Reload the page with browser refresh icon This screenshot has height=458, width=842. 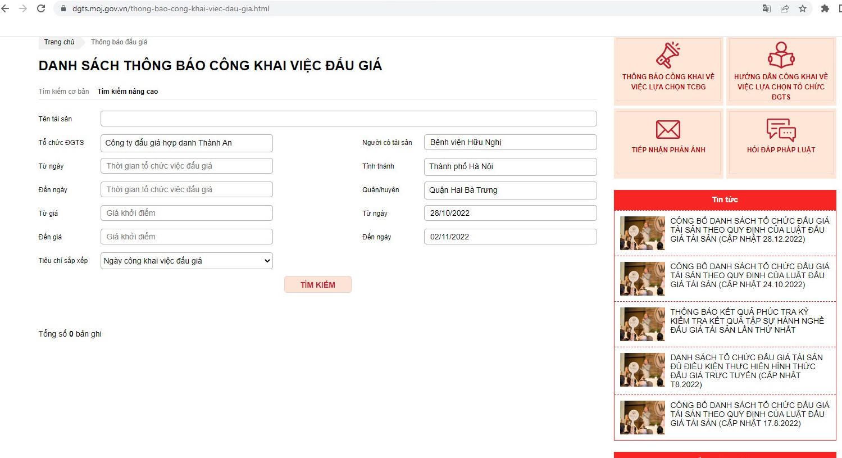point(41,8)
